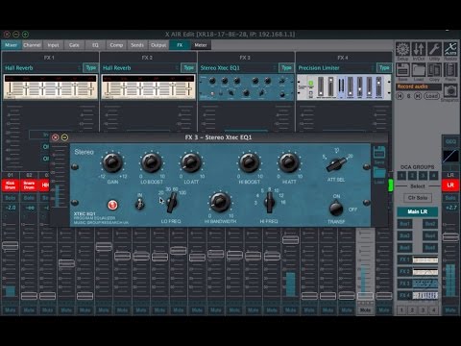Screen dimensions: 461x346
Task: Select the Main LR bus button
Action: pyautogui.click(x=418, y=211)
